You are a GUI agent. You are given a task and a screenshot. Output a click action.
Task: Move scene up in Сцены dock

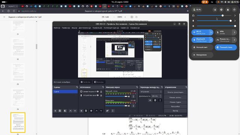click(70, 111)
